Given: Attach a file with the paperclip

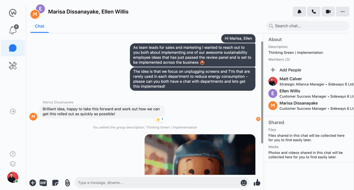Looking at the screenshot, I should point(67,183).
